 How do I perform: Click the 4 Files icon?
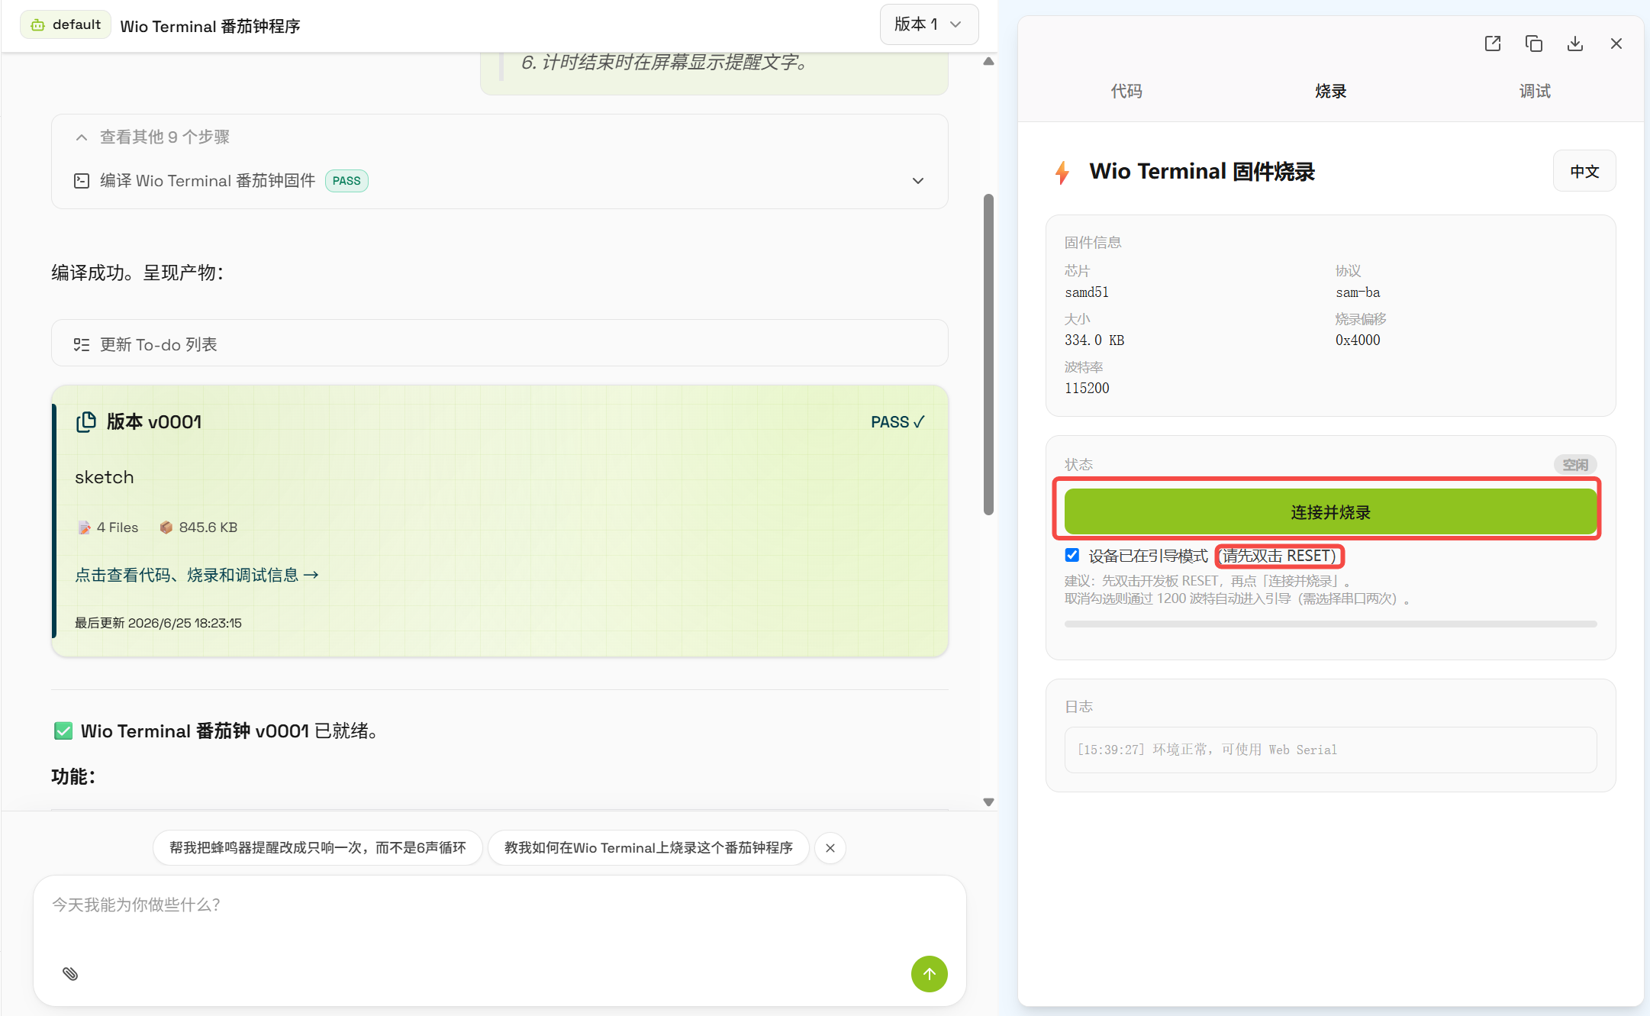[84, 527]
